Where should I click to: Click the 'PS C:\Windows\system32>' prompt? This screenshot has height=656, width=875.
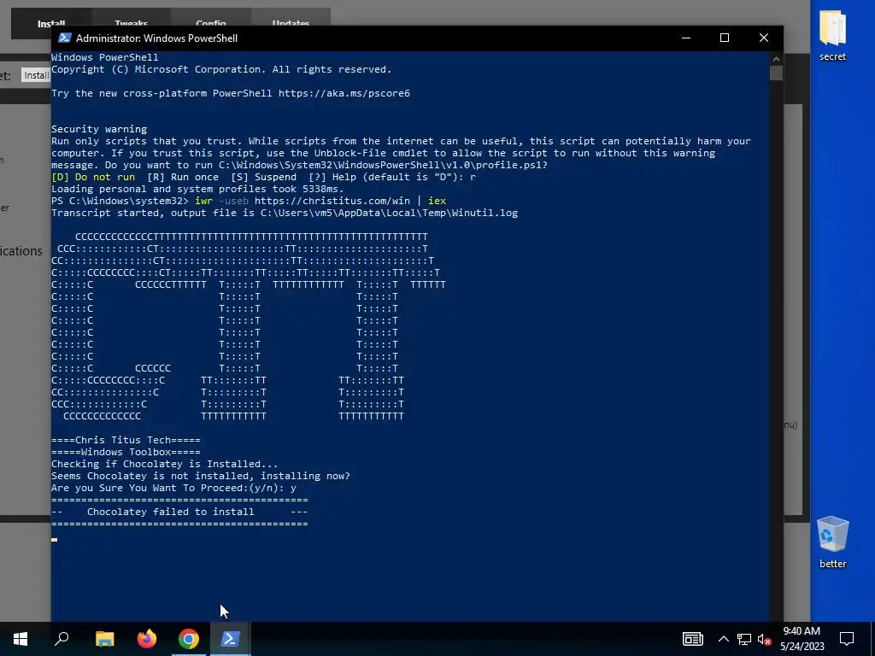(x=120, y=201)
